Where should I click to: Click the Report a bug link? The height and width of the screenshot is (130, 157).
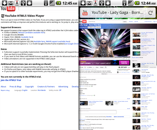[5, 90]
